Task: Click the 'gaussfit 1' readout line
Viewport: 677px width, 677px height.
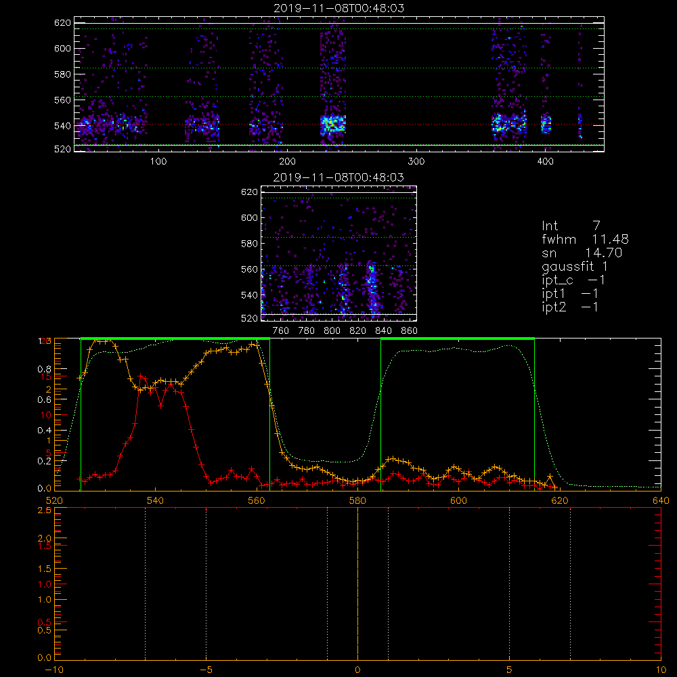Action: [x=575, y=267]
